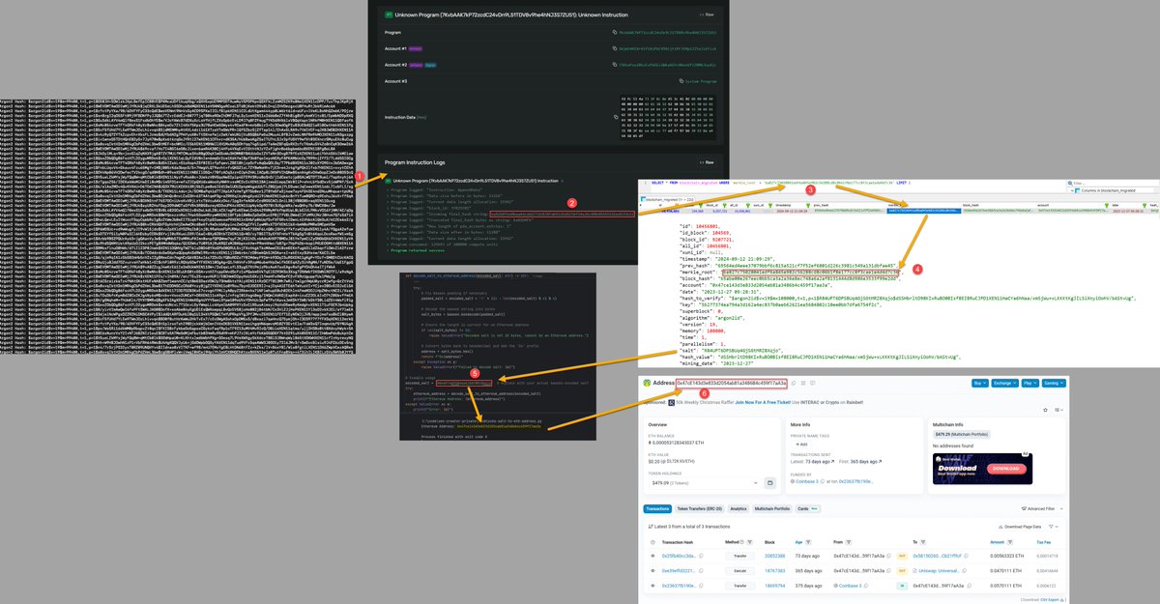Star this address to the Etherscan watchlist

(1045, 410)
